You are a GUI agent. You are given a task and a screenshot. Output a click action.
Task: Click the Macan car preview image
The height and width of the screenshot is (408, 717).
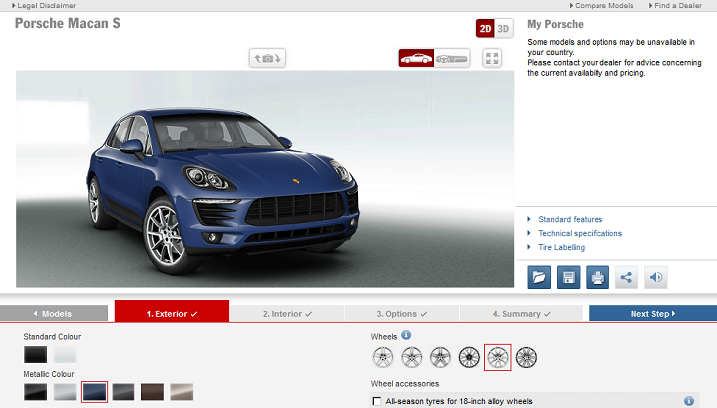[265, 179]
